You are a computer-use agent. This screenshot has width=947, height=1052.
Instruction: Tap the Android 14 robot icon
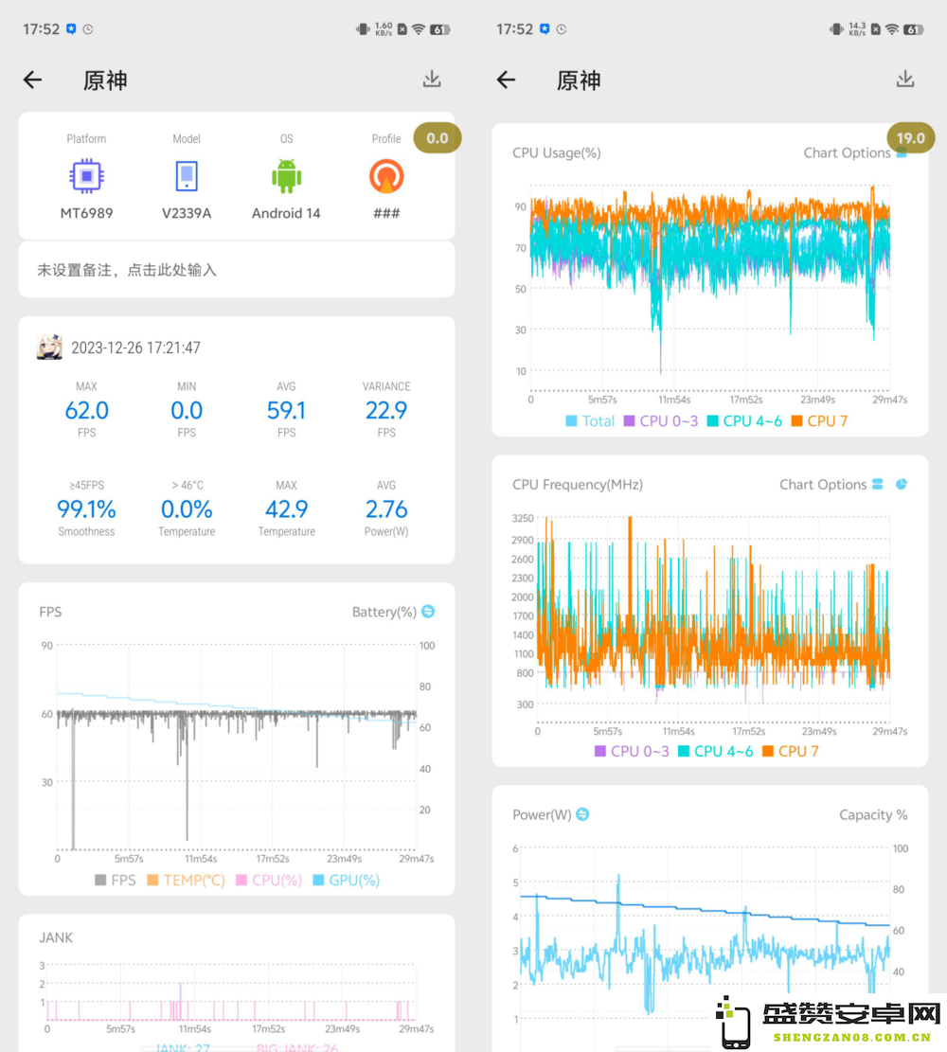point(287,176)
